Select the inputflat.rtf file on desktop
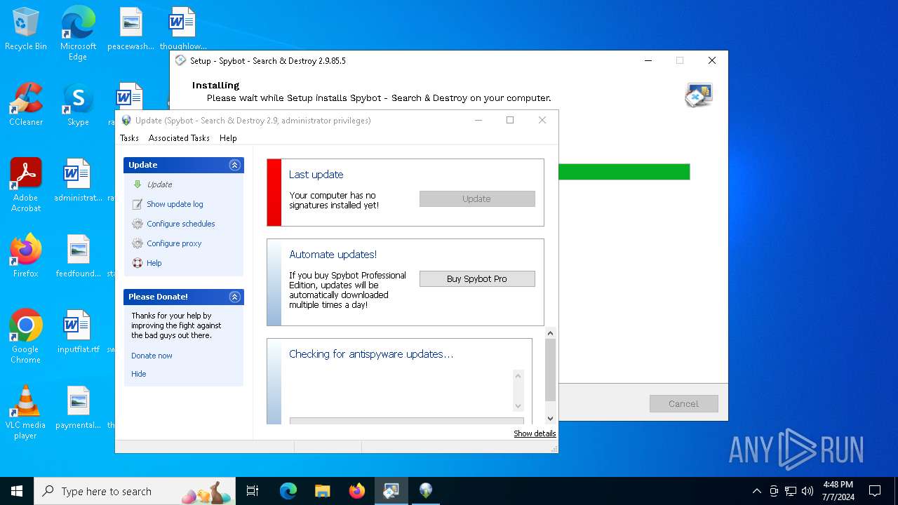Image resolution: width=898 pixels, height=505 pixels. (x=78, y=332)
